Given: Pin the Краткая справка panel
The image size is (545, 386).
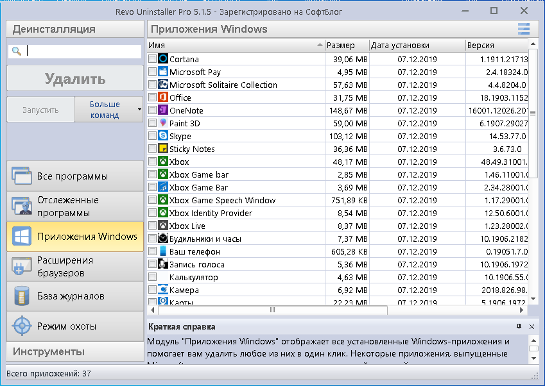Looking at the screenshot, I should [x=519, y=326].
